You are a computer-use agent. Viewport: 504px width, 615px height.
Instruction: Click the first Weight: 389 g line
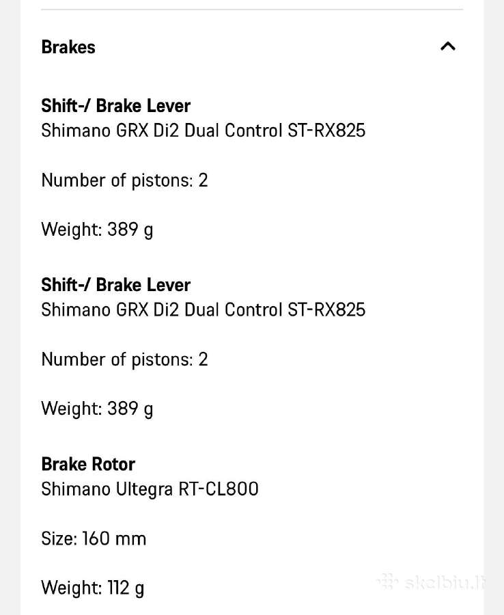[97, 230]
